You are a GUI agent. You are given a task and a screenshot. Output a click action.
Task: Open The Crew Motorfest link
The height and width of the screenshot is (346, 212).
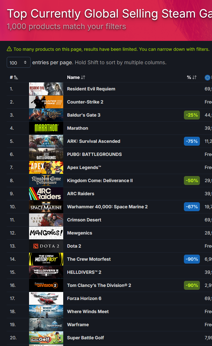tap(89, 259)
